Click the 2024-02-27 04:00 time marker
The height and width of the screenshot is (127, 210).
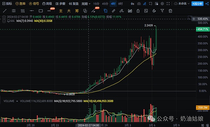[89, 125]
